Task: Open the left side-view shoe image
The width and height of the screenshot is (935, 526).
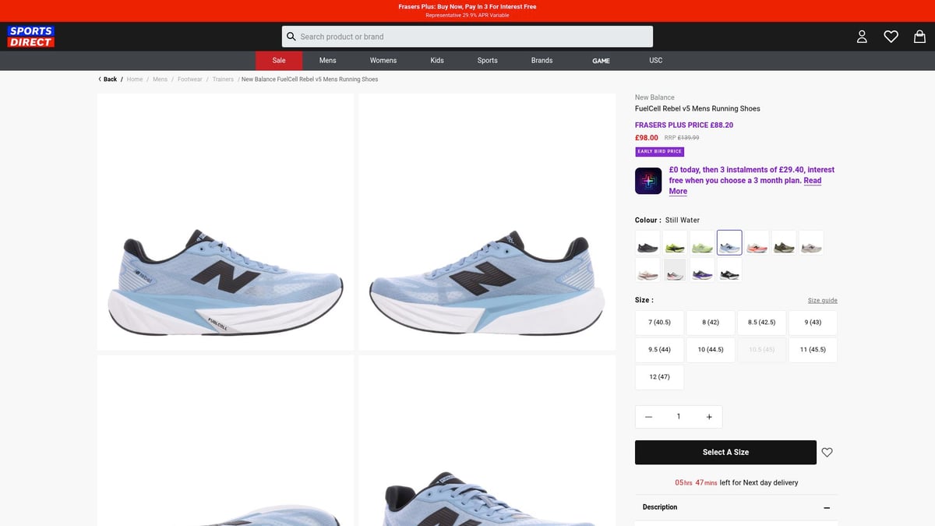Action: click(226, 222)
